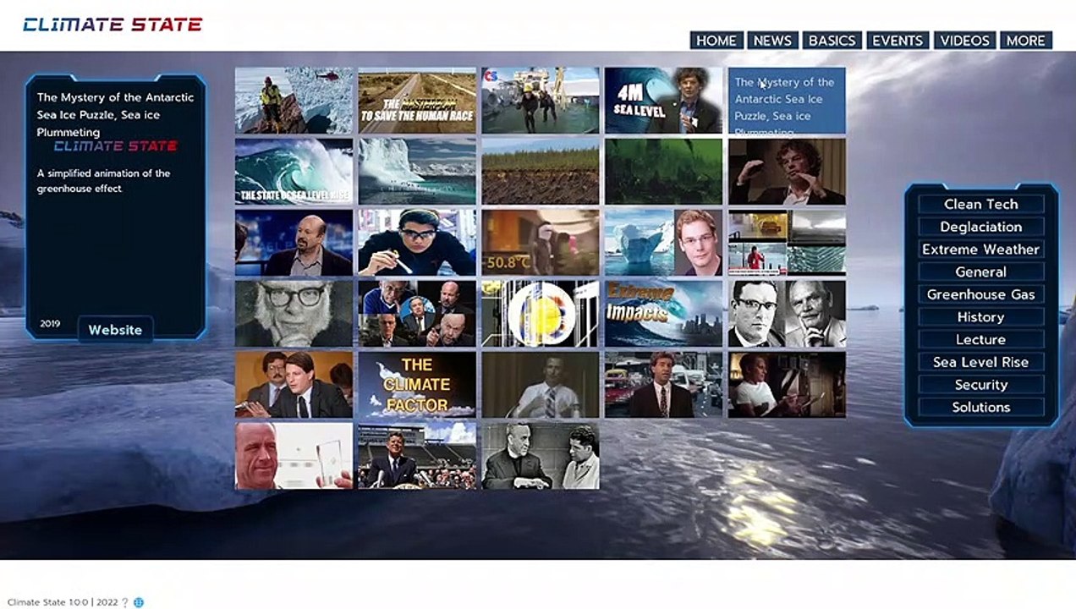
Task: Open the multi-image collage thumbnail with reporter
Action: coord(787,243)
